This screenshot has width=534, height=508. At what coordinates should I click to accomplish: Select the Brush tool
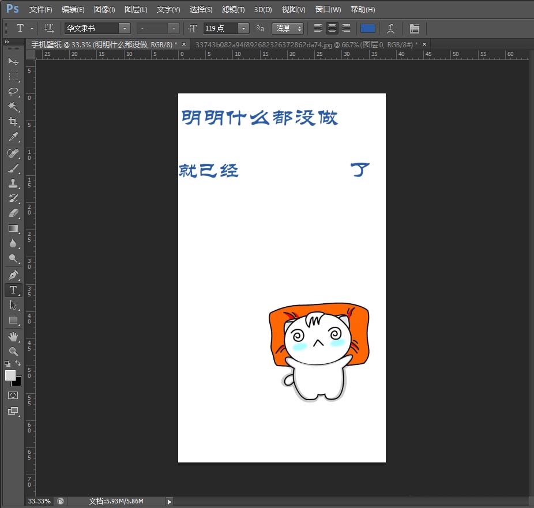(13, 168)
